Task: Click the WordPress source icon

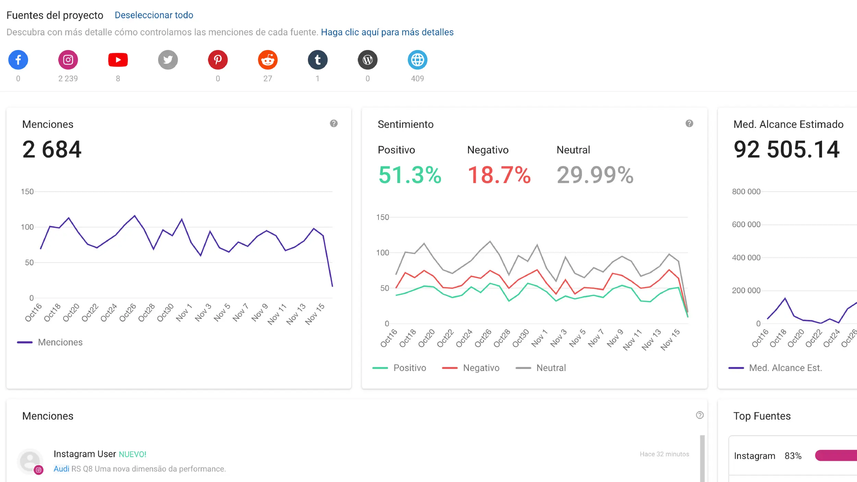Action: pos(367,60)
